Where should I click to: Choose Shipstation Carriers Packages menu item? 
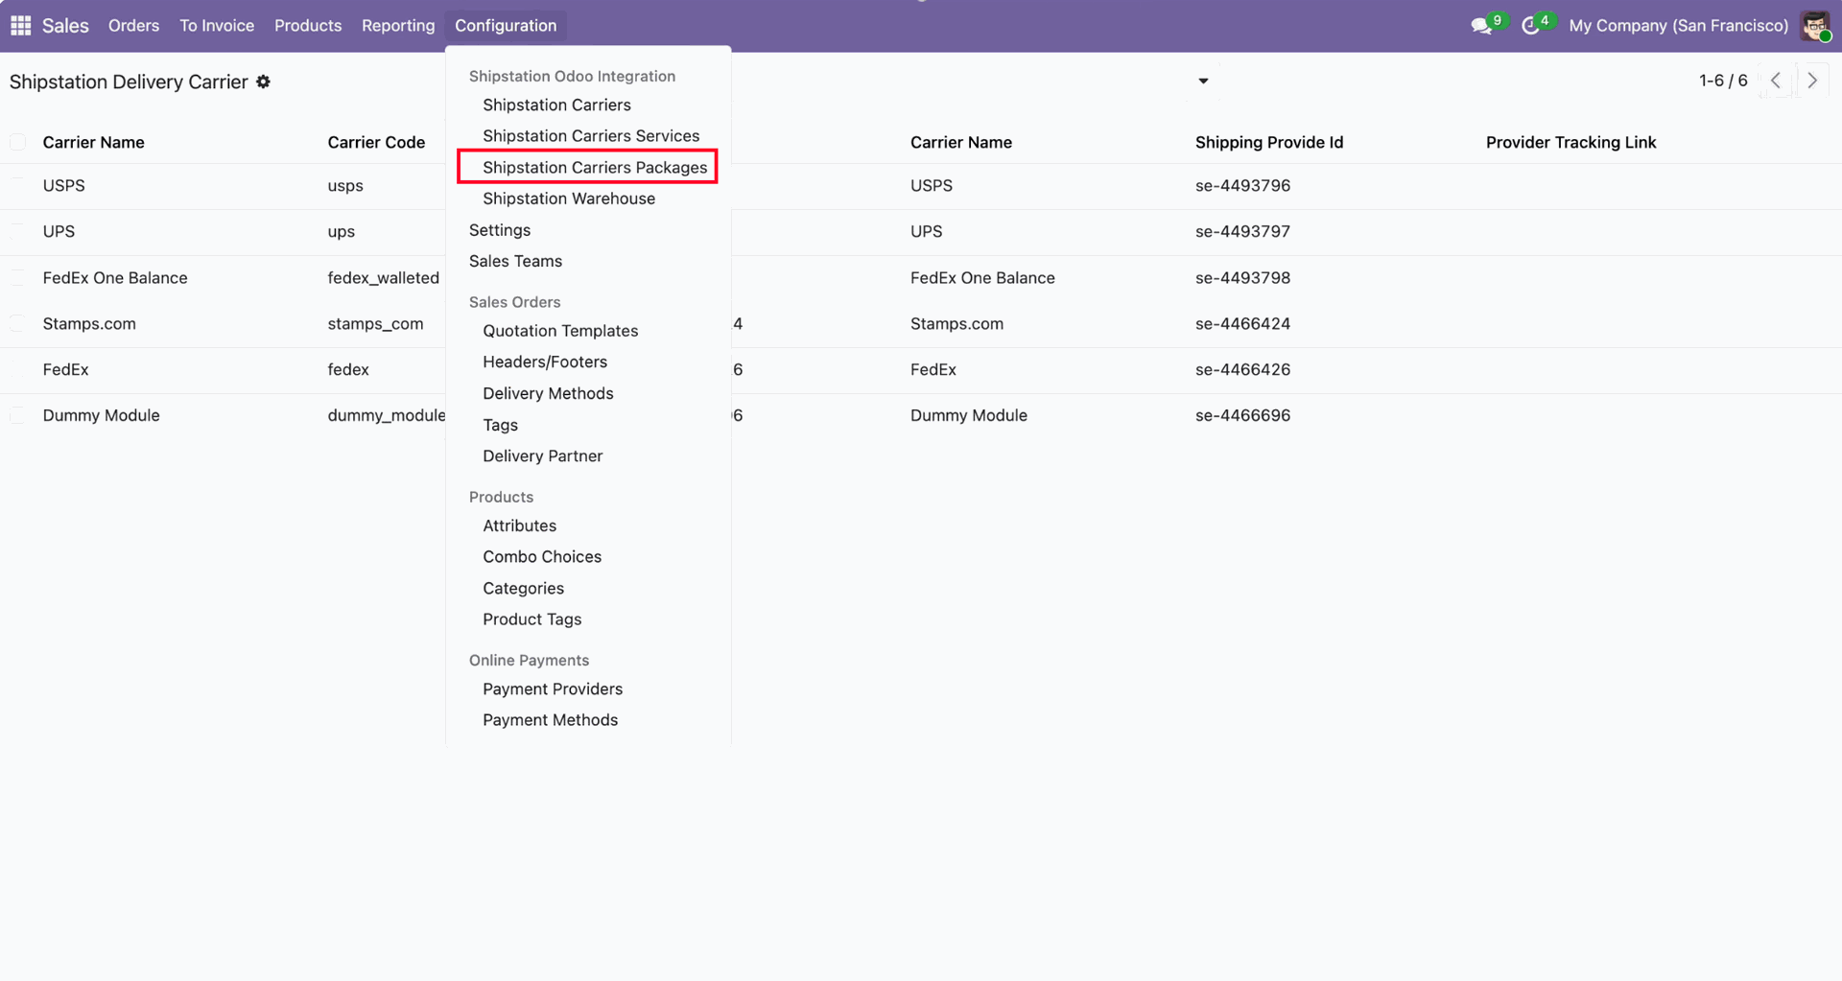pyautogui.click(x=595, y=168)
